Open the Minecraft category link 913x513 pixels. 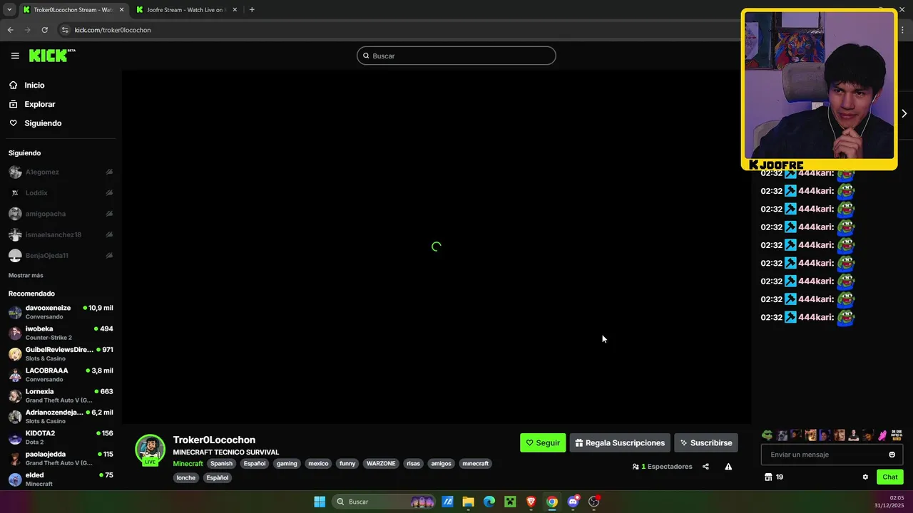[x=188, y=464]
